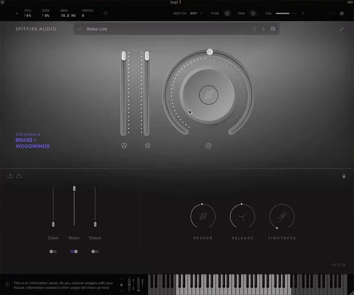The width and height of the screenshot is (354, 295).
Task: Click the Distort label
Action: (95, 238)
